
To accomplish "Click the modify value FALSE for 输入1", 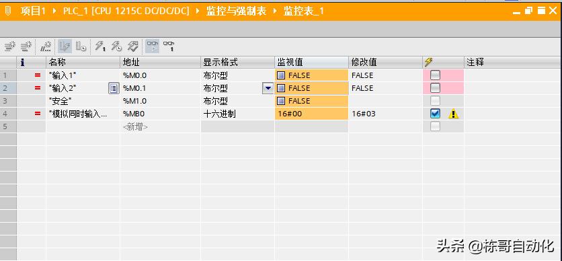I will pyautogui.click(x=386, y=75).
